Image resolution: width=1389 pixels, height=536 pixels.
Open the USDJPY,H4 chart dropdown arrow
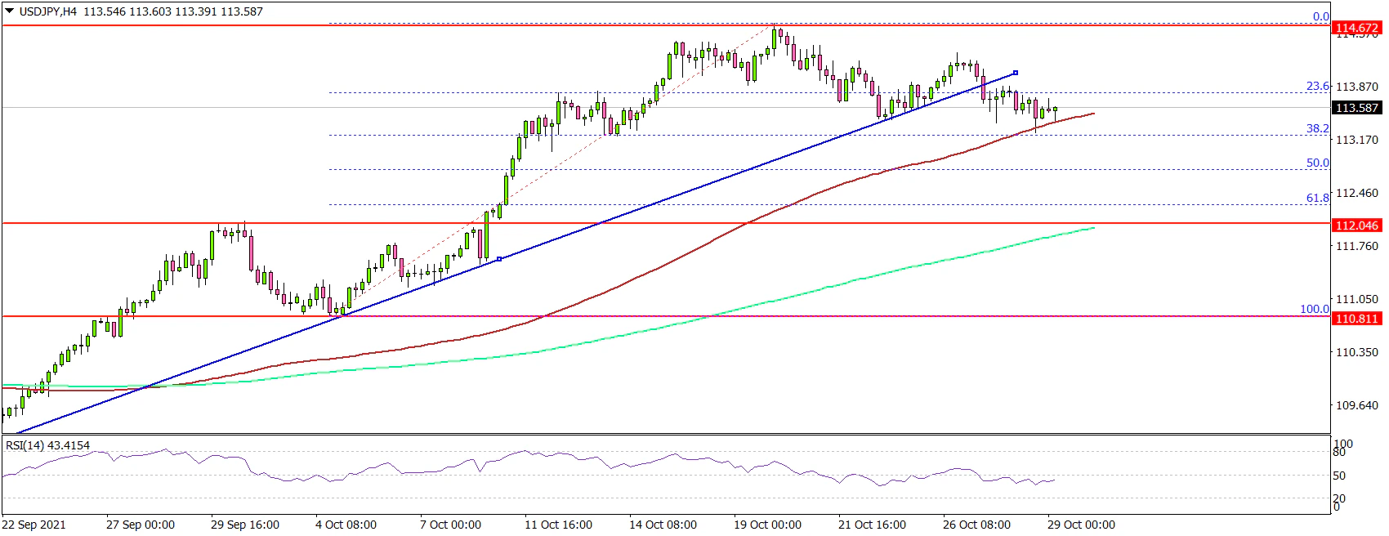pos(9,12)
